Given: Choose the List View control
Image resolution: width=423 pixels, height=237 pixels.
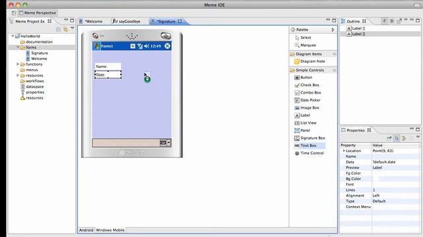Looking at the screenshot, I should pos(305,123).
